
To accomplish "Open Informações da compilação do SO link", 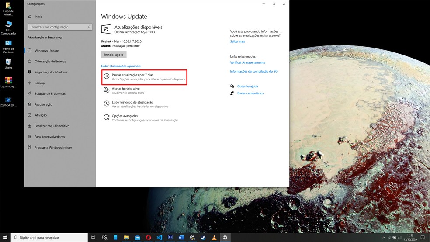I will (x=253, y=71).
